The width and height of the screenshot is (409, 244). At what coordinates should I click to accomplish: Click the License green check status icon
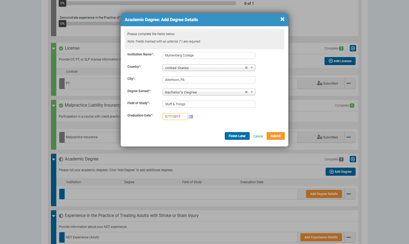click(x=61, y=48)
